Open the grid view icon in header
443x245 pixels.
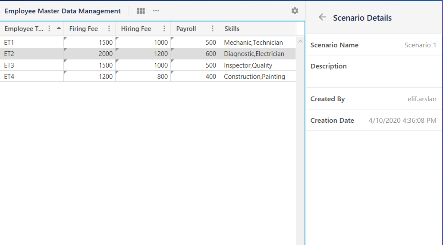pos(141,11)
